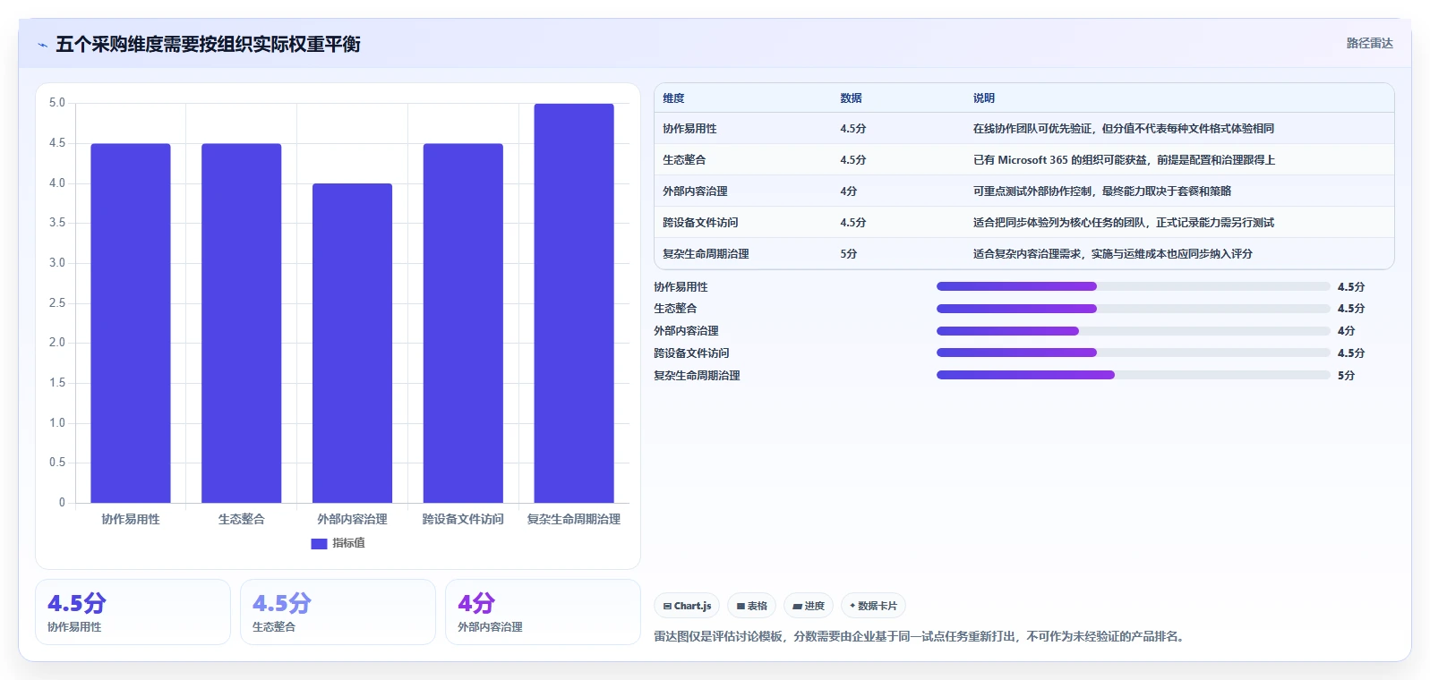Open the 4分 外部内容治理 data card
This screenshot has height=680, width=1430.
pos(543,612)
